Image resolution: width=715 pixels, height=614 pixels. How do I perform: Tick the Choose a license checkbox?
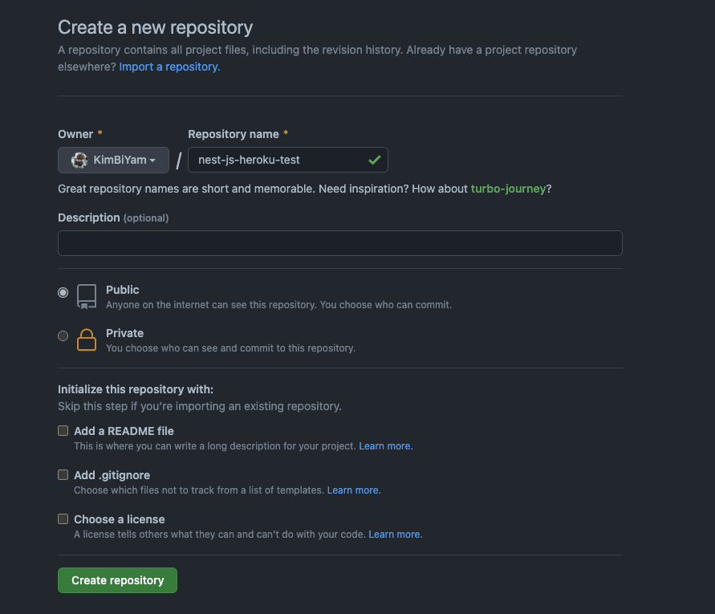coord(63,519)
